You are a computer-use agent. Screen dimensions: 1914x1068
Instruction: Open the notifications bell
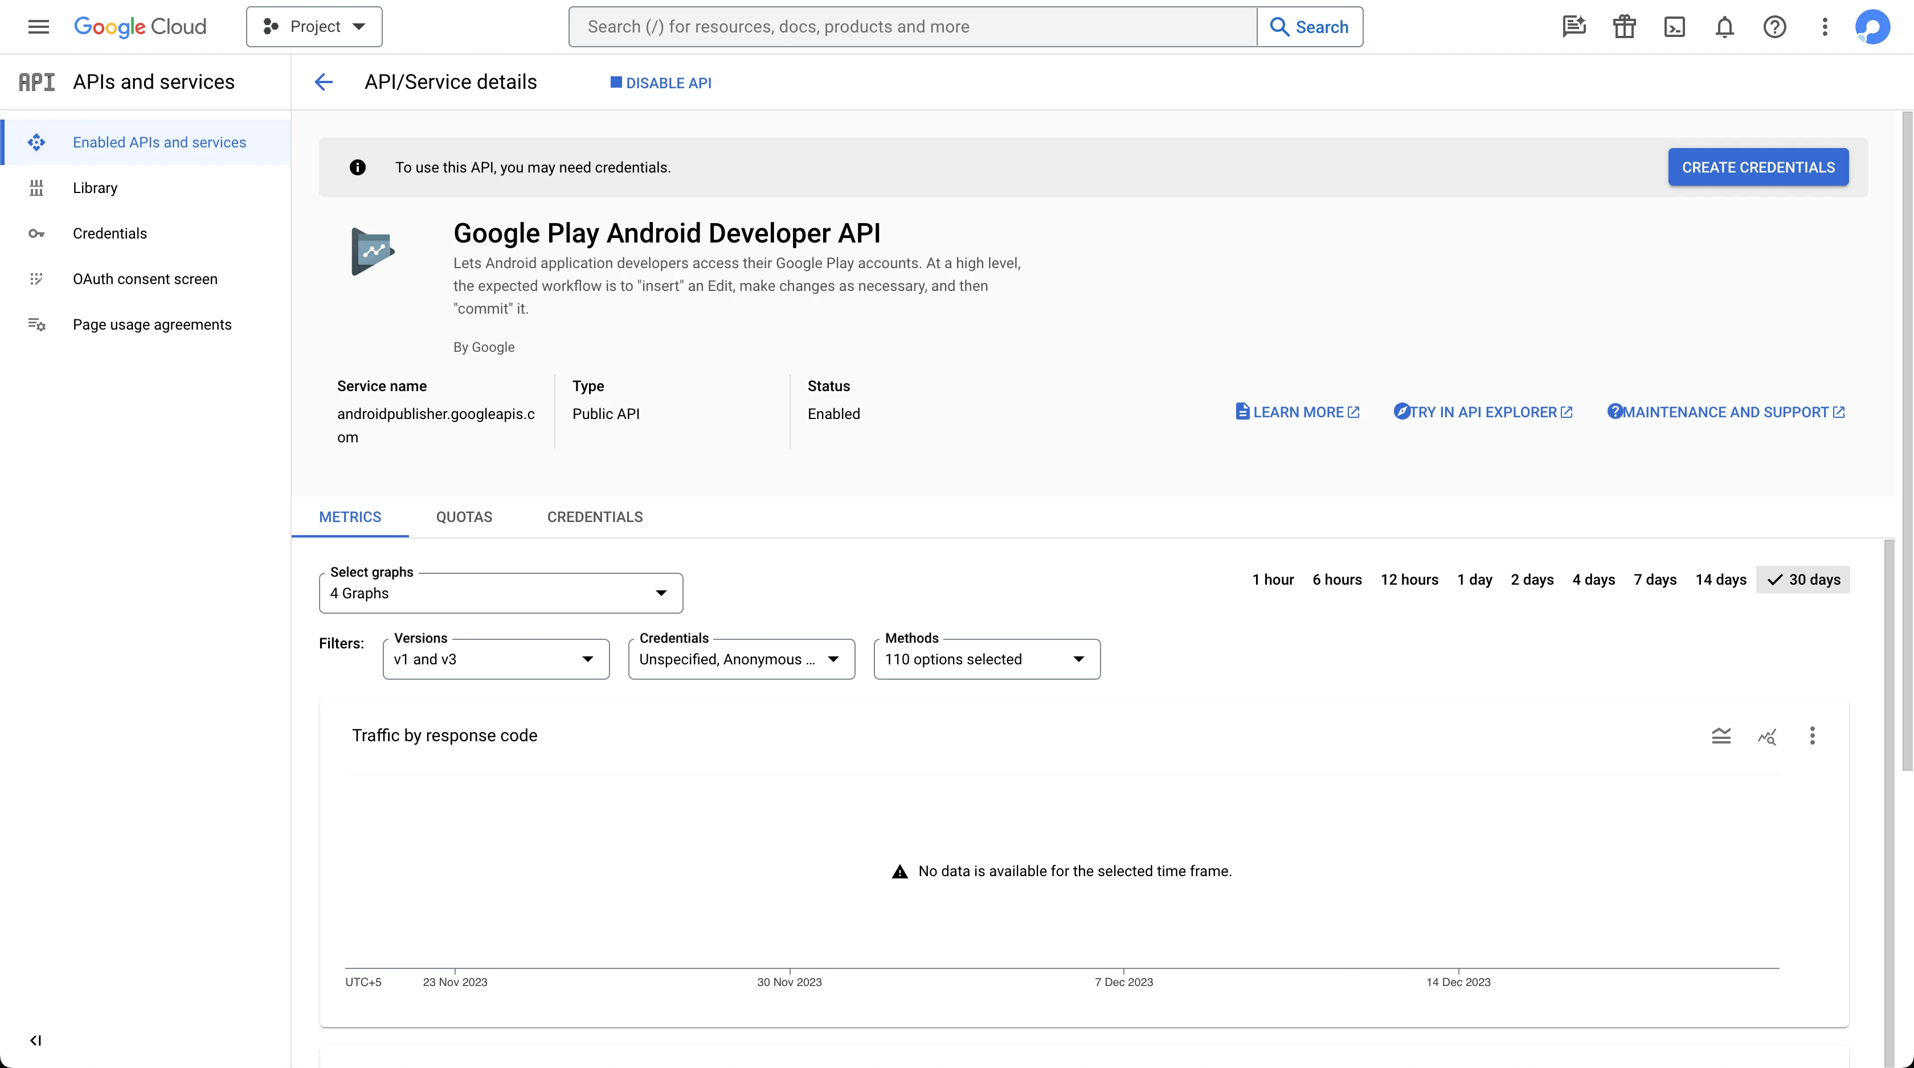pyautogui.click(x=1724, y=27)
